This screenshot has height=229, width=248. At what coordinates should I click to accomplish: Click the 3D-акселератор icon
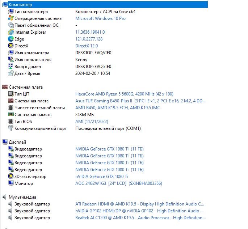[x=11, y=177]
